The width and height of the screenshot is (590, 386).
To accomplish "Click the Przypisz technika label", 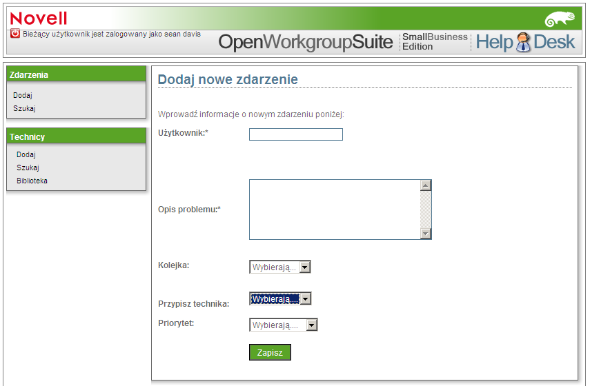I will pyautogui.click(x=193, y=304).
